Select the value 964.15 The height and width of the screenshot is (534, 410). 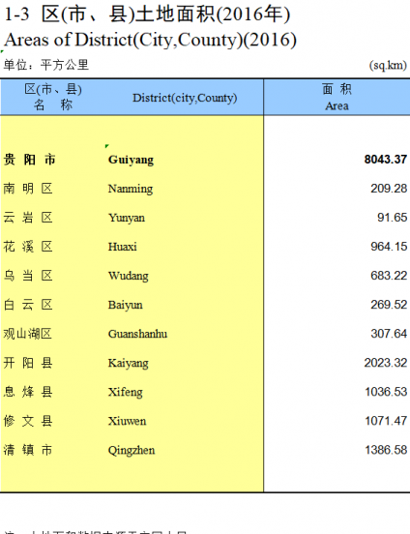pyautogui.click(x=389, y=247)
